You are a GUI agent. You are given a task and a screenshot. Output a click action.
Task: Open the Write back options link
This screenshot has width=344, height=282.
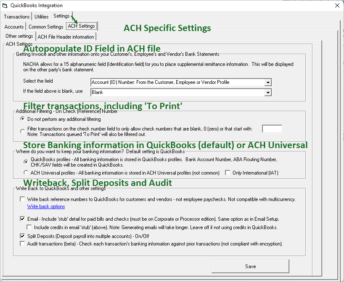(46, 206)
